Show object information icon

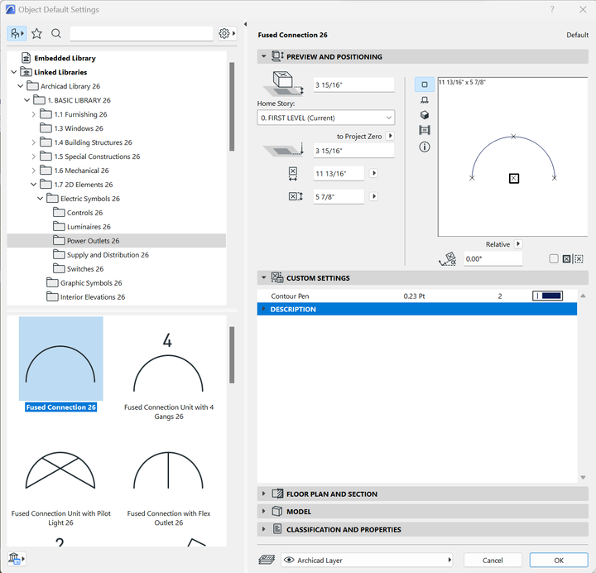click(x=425, y=147)
